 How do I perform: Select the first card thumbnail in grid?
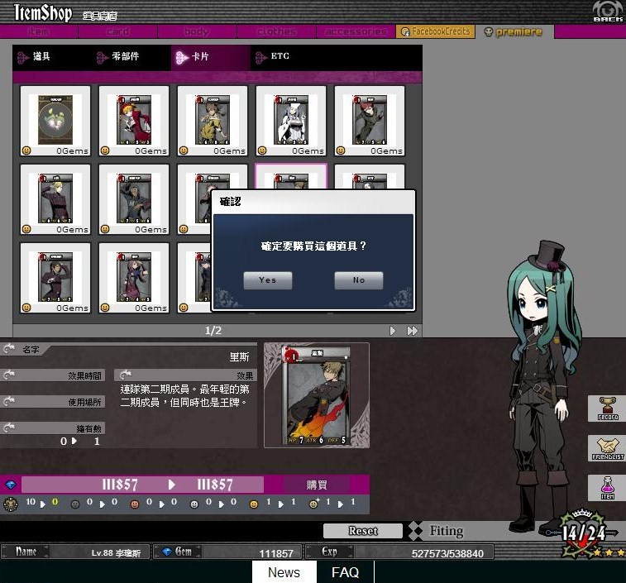(55, 121)
